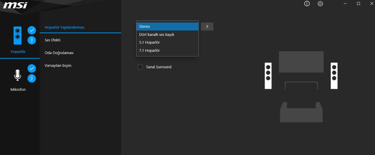This screenshot has height=155, width=375.
Task: Toggle the default device checkmark for Hoparlör
Action: [x=32, y=30]
